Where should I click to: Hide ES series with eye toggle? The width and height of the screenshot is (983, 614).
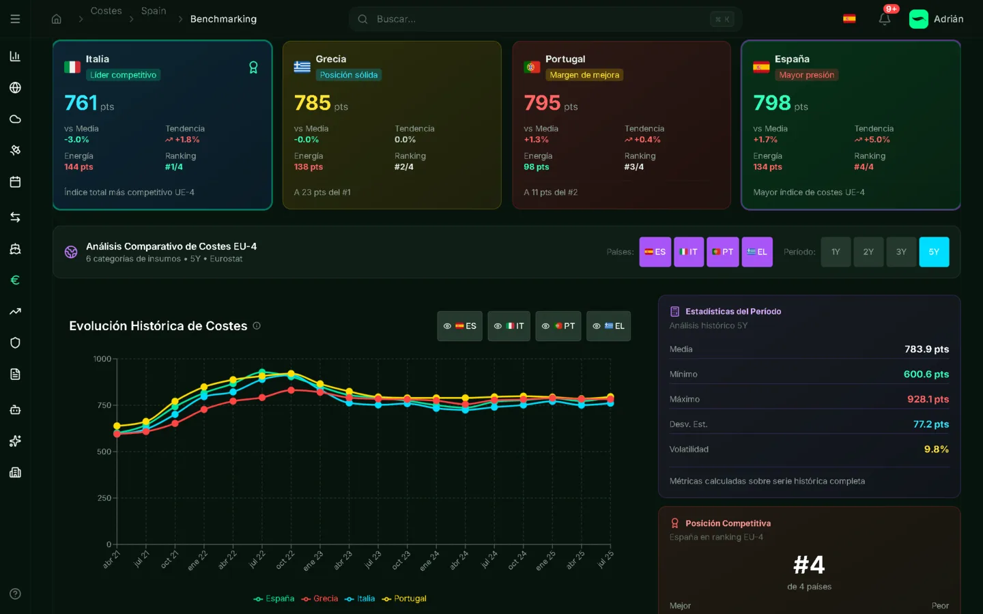(x=459, y=326)
